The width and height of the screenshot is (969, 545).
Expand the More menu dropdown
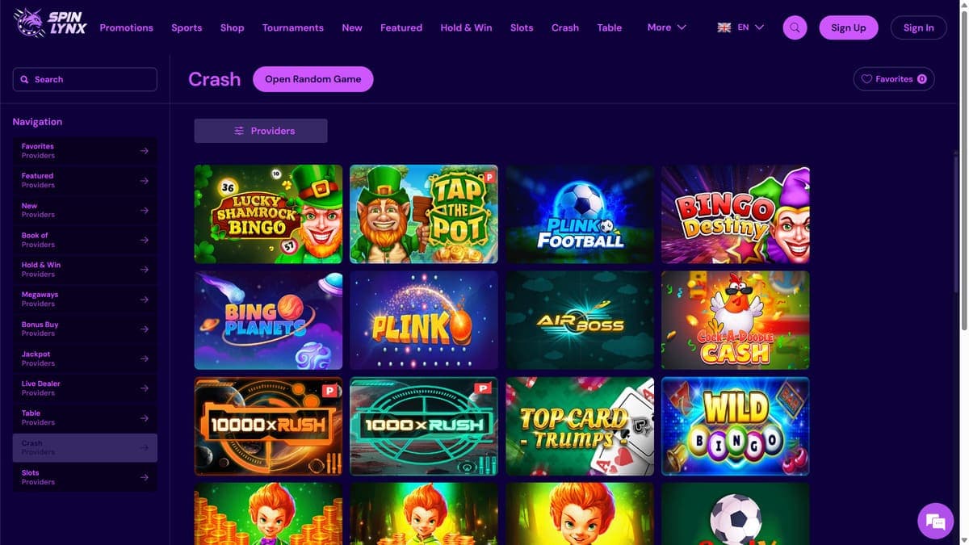point(666,27)
